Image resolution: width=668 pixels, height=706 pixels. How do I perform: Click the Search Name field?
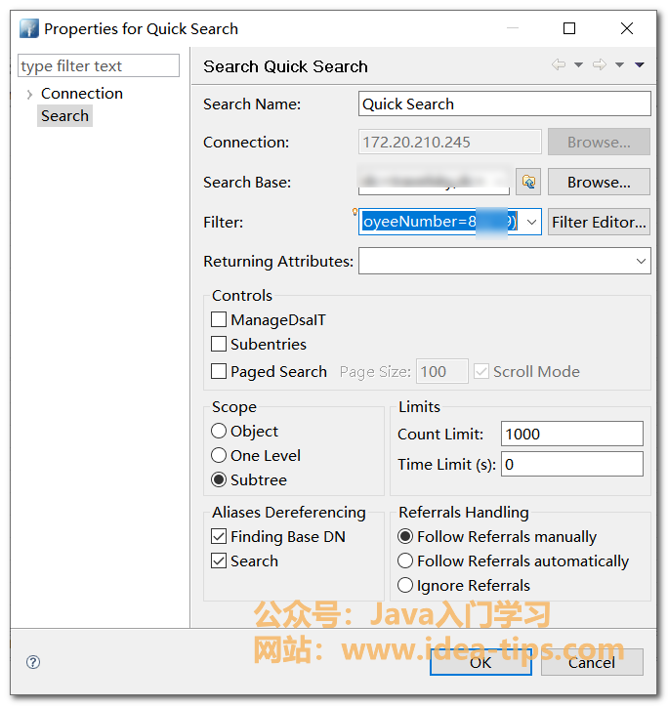505,104
